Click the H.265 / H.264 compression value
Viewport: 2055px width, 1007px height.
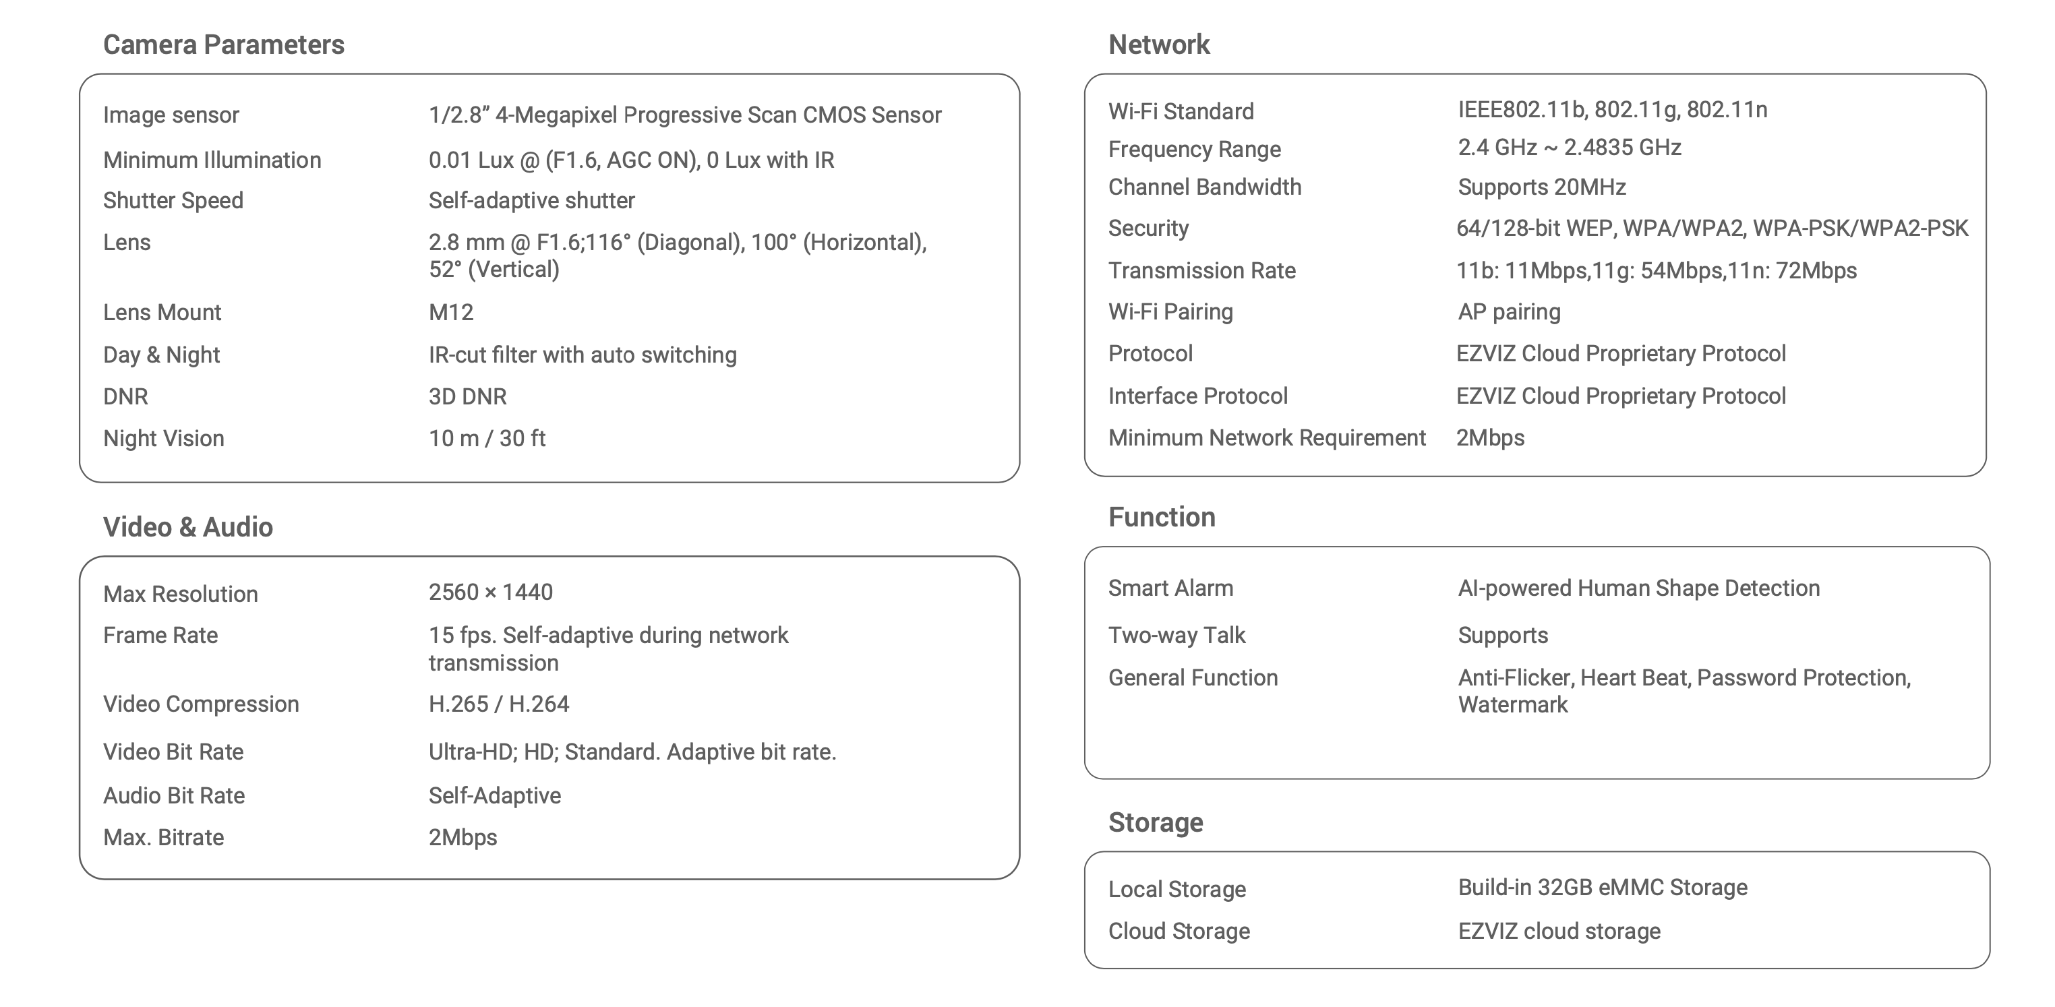click(499, 704)
